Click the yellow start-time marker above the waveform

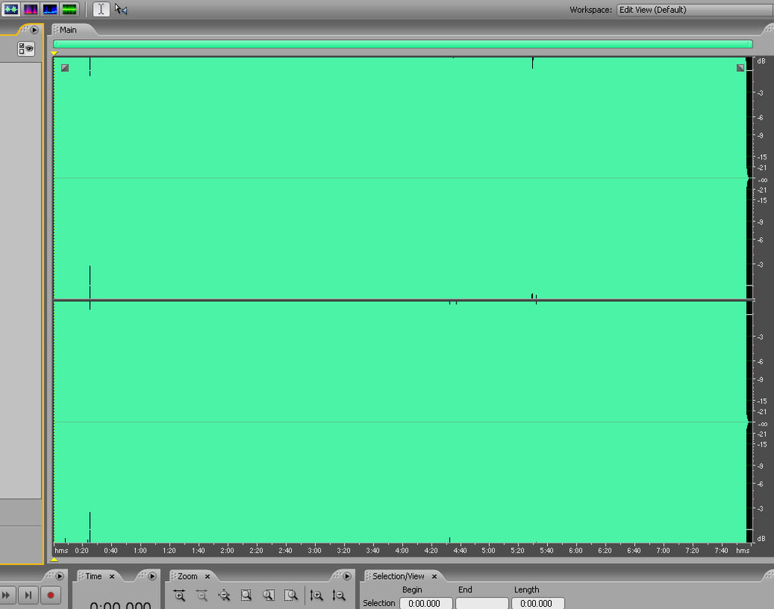tap(54, 53)
